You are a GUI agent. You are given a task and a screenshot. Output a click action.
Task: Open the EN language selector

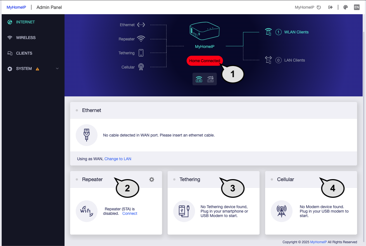(x=357, y=7)
